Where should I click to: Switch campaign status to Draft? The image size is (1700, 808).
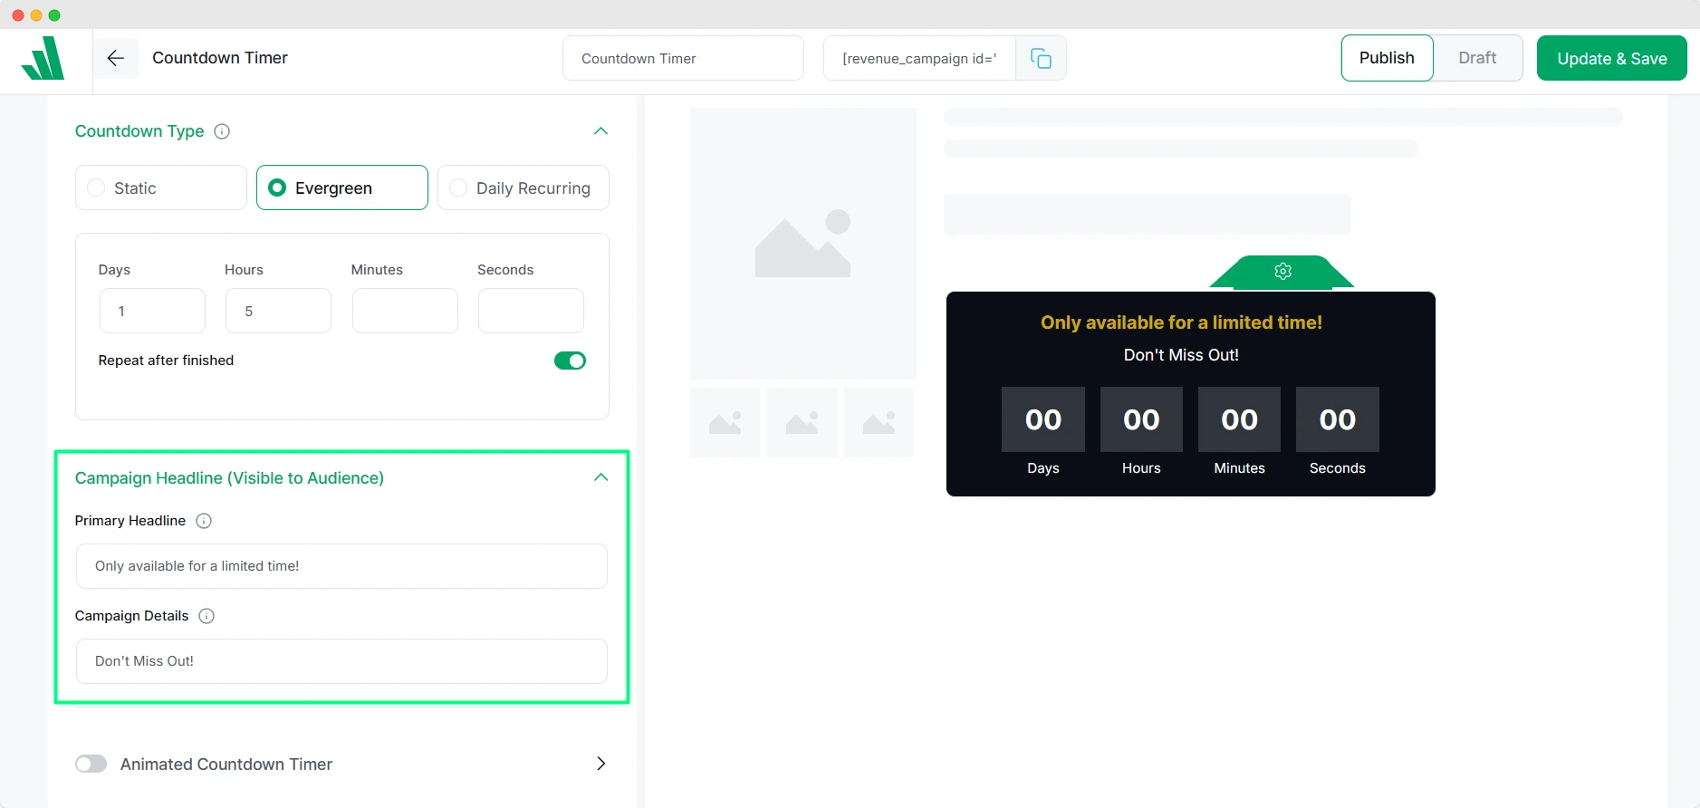pyautogui.click(x=1476, y=58)
